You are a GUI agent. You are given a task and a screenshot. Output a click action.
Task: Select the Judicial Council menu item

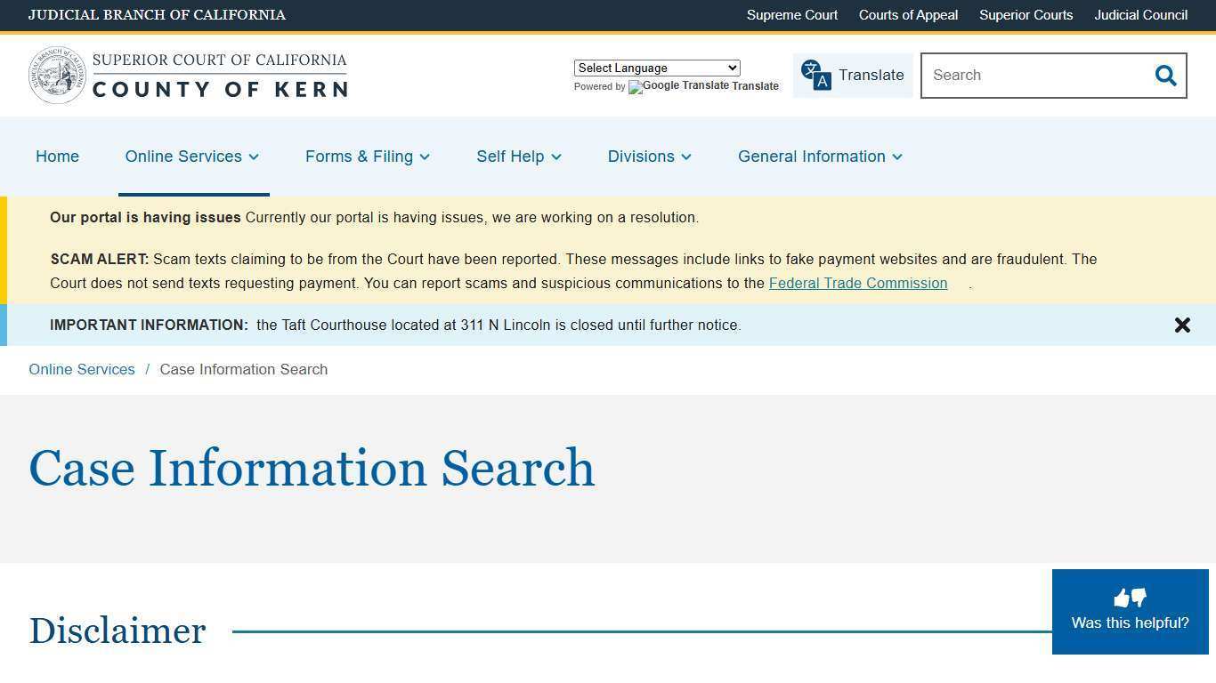point(1140,15)
